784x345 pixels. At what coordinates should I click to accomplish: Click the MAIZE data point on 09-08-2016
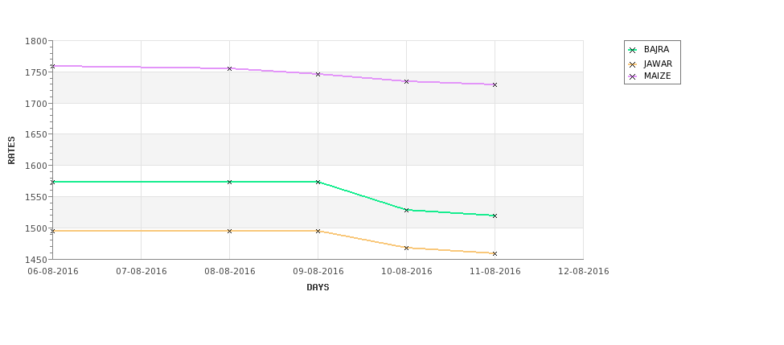point(318,74)
